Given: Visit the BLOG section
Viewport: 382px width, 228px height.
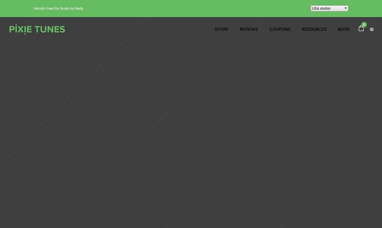Looking at the screenshot, I should coord(344,29).
